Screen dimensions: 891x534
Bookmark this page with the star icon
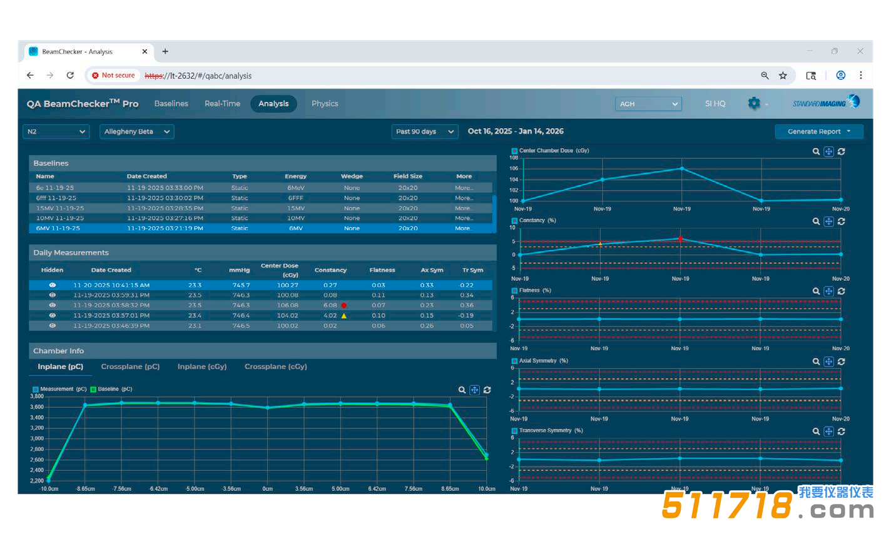(783, 76)
